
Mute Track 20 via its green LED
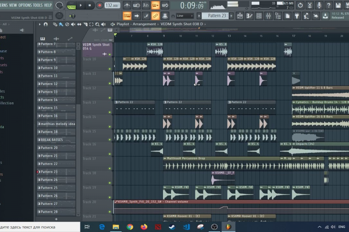tap(109, 212)
